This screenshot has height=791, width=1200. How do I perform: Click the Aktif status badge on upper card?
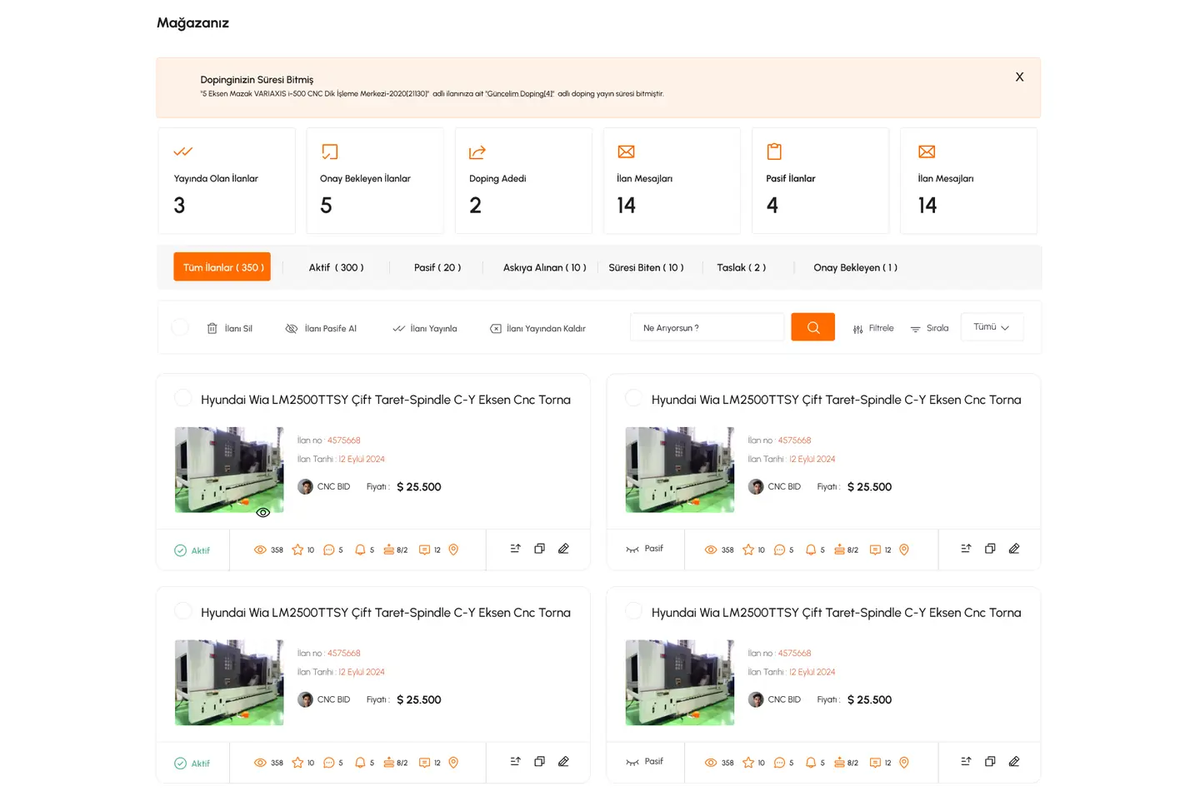coord(192,550)
